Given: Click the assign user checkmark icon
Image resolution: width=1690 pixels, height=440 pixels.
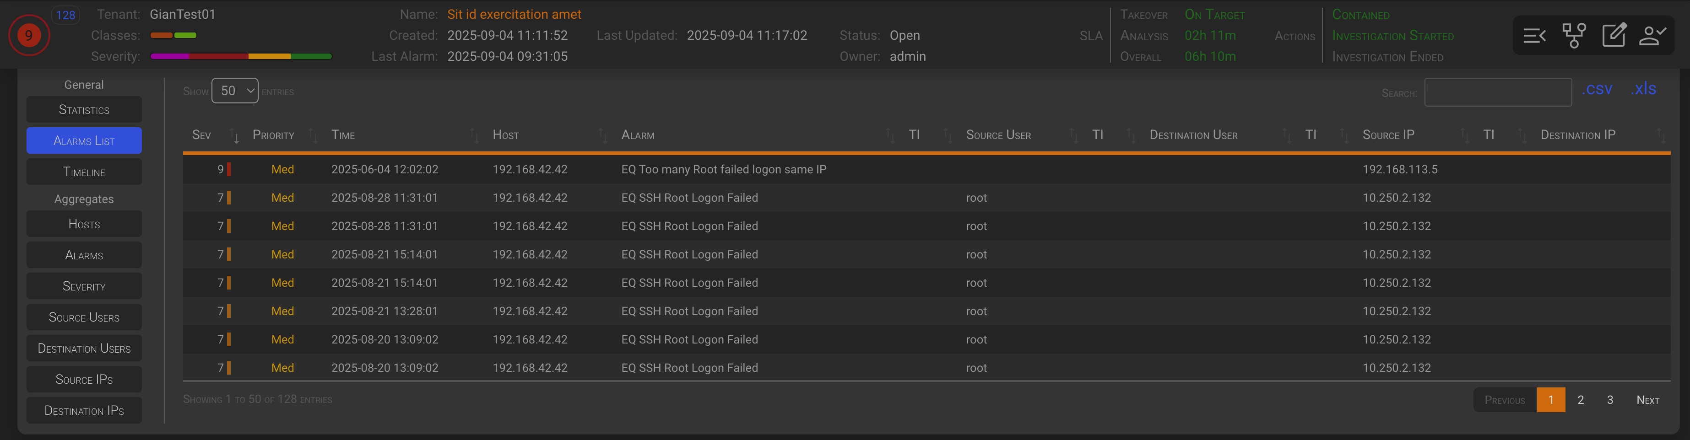Looking at the screenshot, I should click(x=1652, y=35).
